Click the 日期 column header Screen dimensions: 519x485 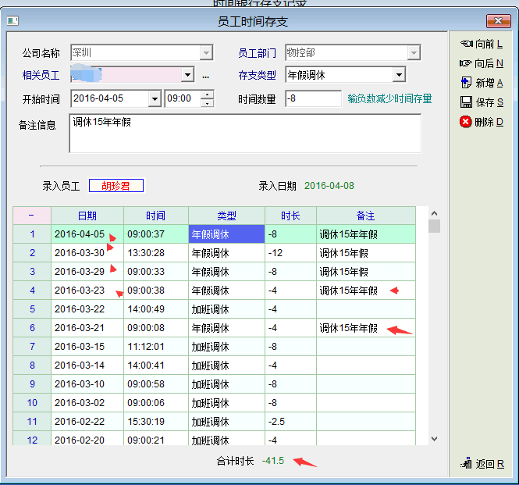tap(87, 216)
